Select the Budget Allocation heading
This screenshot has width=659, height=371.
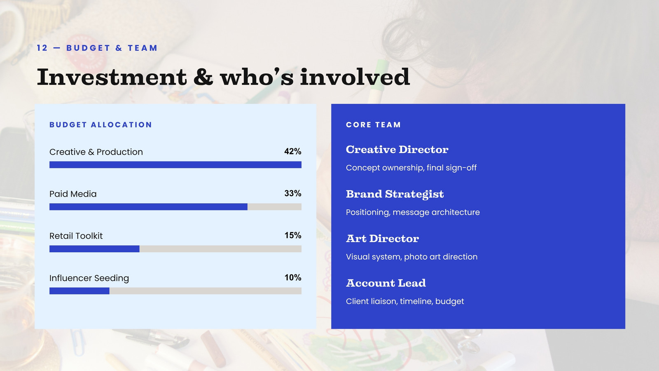[x=100, y=124]
